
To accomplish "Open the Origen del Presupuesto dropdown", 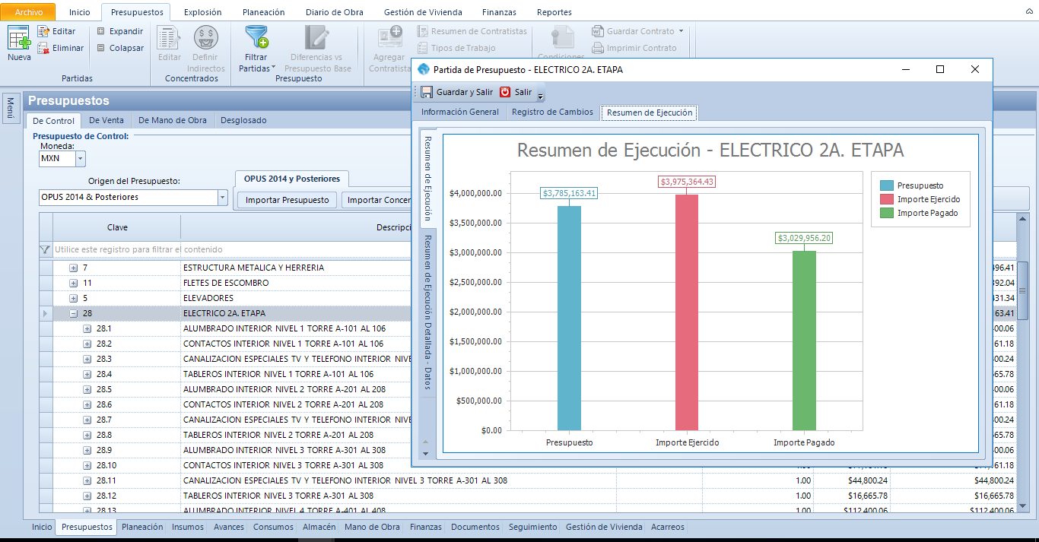I will pos(222,198).
